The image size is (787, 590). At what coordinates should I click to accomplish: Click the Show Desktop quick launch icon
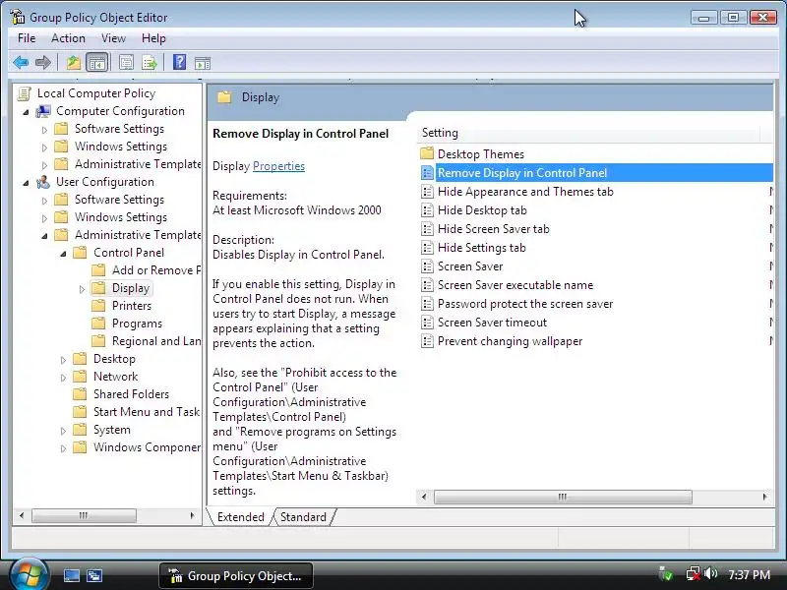click(x=71, y=575)
